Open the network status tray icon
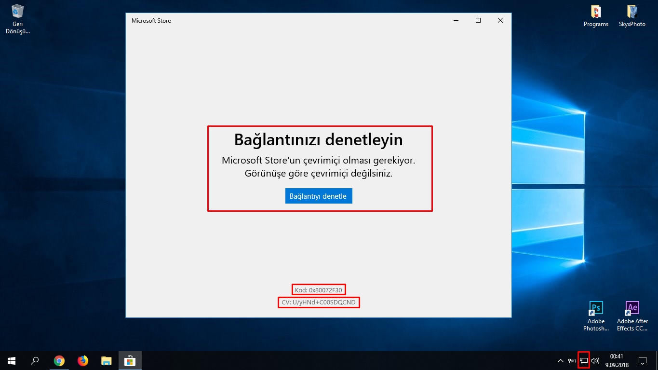 click(x=583, y=360)
